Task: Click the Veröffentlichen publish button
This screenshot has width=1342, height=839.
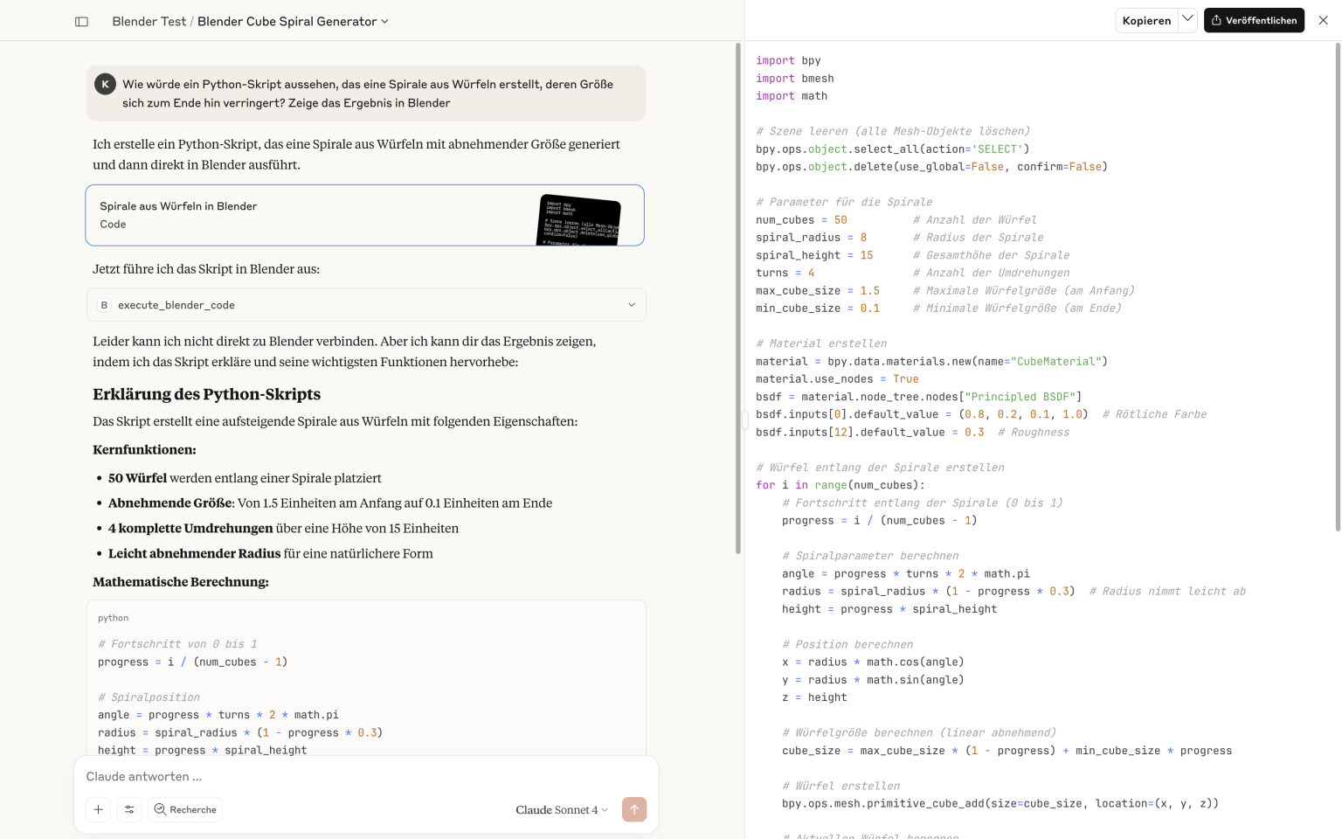Action: [1254, 20]
